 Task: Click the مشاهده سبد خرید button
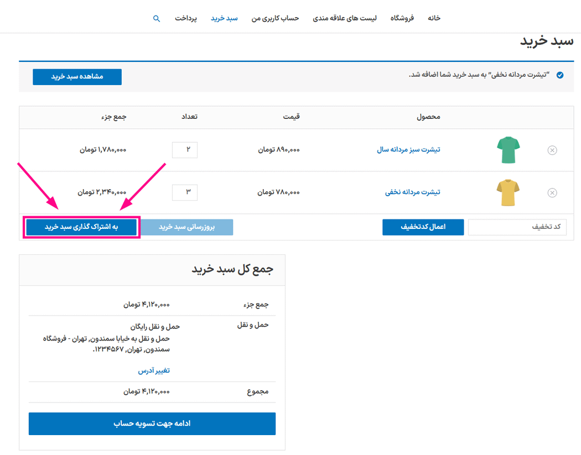(76, 77)
